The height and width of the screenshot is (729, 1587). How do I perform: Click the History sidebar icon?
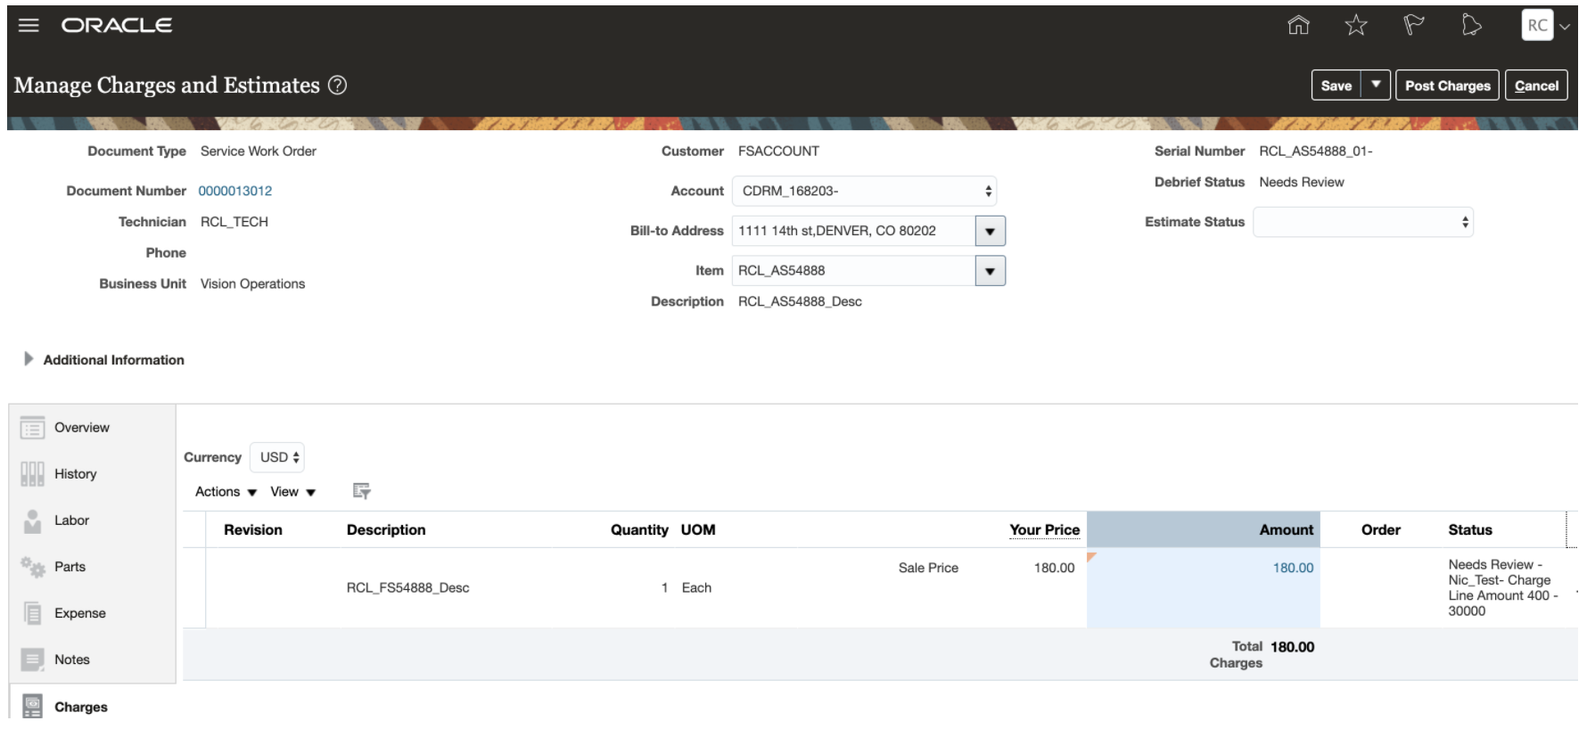click(32, 474)
